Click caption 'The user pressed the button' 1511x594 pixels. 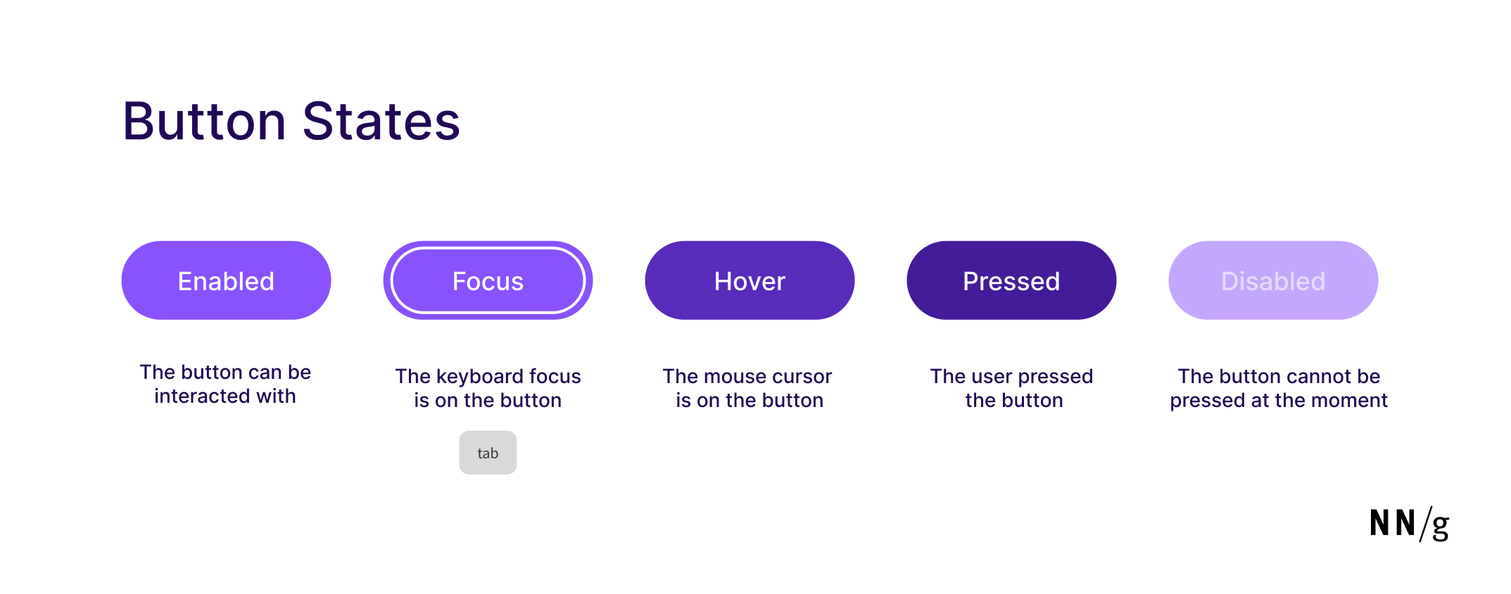pos(1012,388)
